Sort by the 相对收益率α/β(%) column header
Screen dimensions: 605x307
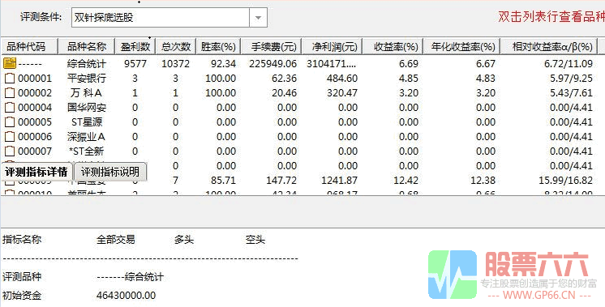coord(549,47)
